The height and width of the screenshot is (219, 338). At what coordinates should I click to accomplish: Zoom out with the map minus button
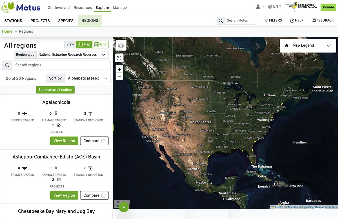tap(119, 77)
